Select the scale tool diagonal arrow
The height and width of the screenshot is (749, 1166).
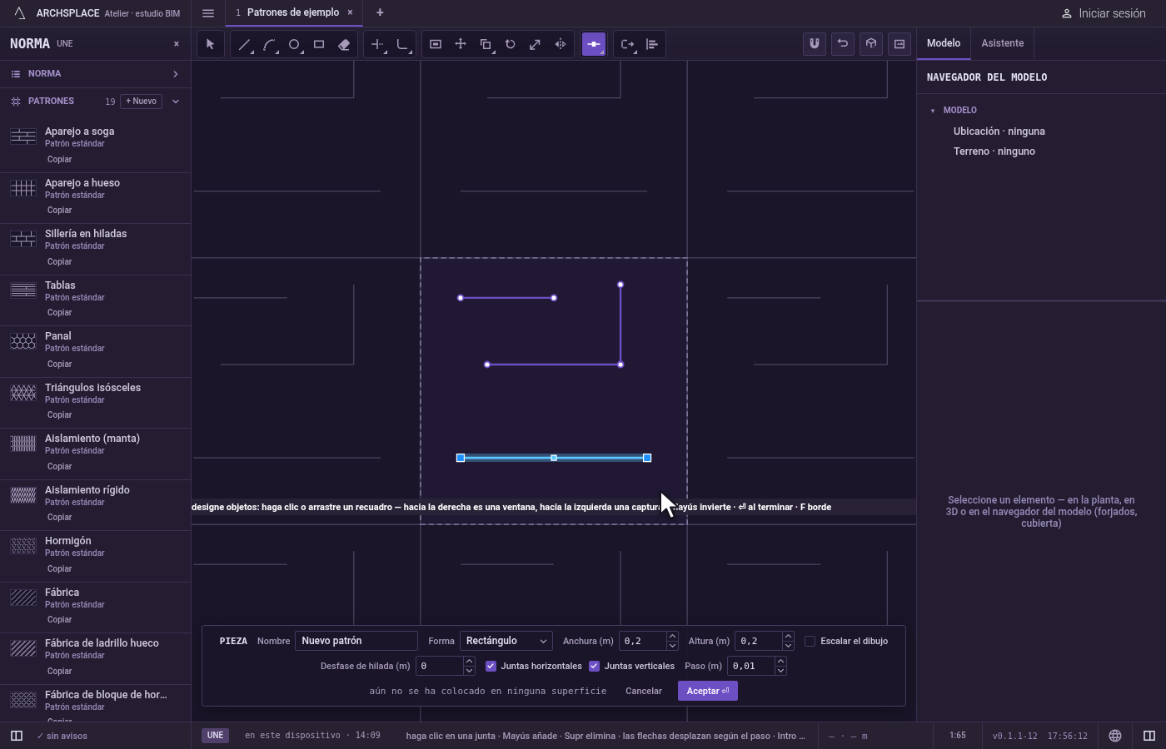tap(536, 44)
